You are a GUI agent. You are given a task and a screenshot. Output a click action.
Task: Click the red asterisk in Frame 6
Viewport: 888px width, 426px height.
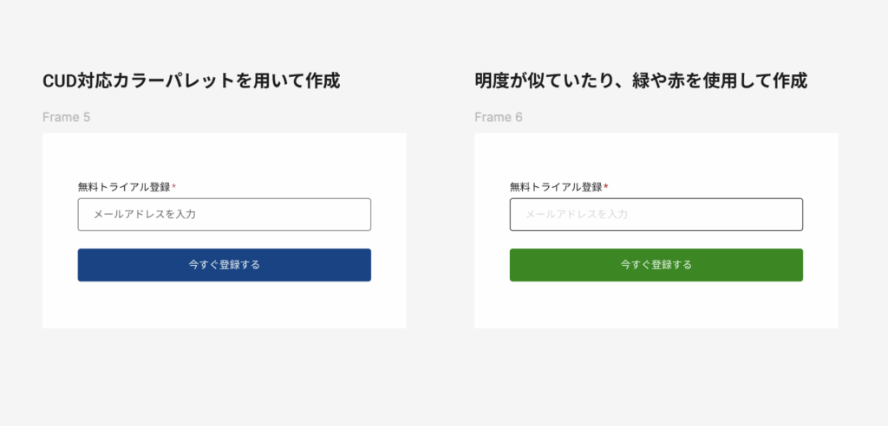(x=606, y=186)
